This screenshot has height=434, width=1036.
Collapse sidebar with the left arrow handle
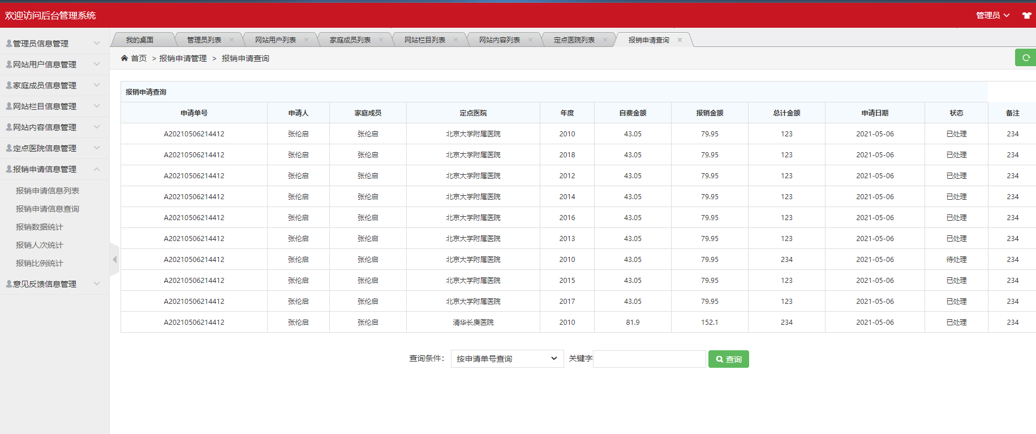click(x=114, y=259)
